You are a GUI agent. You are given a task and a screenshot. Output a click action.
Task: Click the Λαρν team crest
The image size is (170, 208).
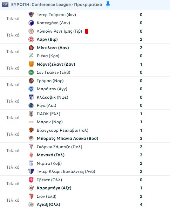pos(31,39)
